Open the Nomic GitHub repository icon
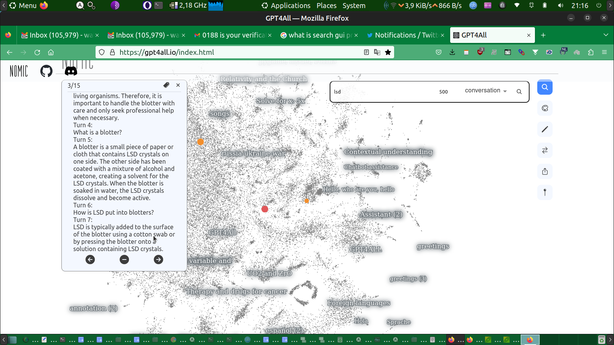 pos(46,71)
